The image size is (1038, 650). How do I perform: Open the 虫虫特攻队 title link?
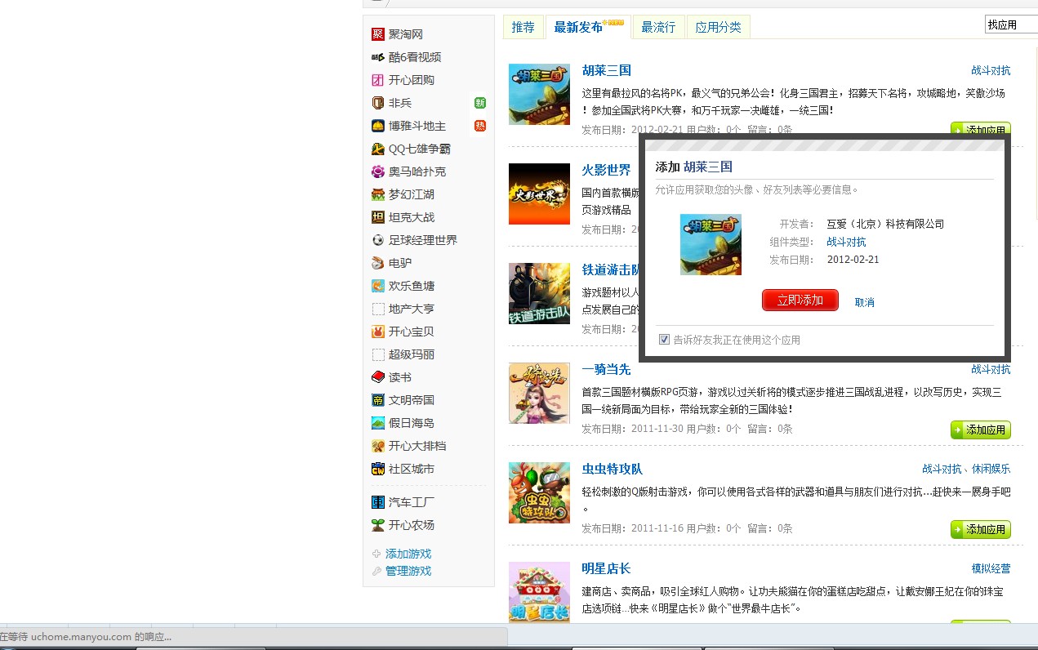point(612,469)
